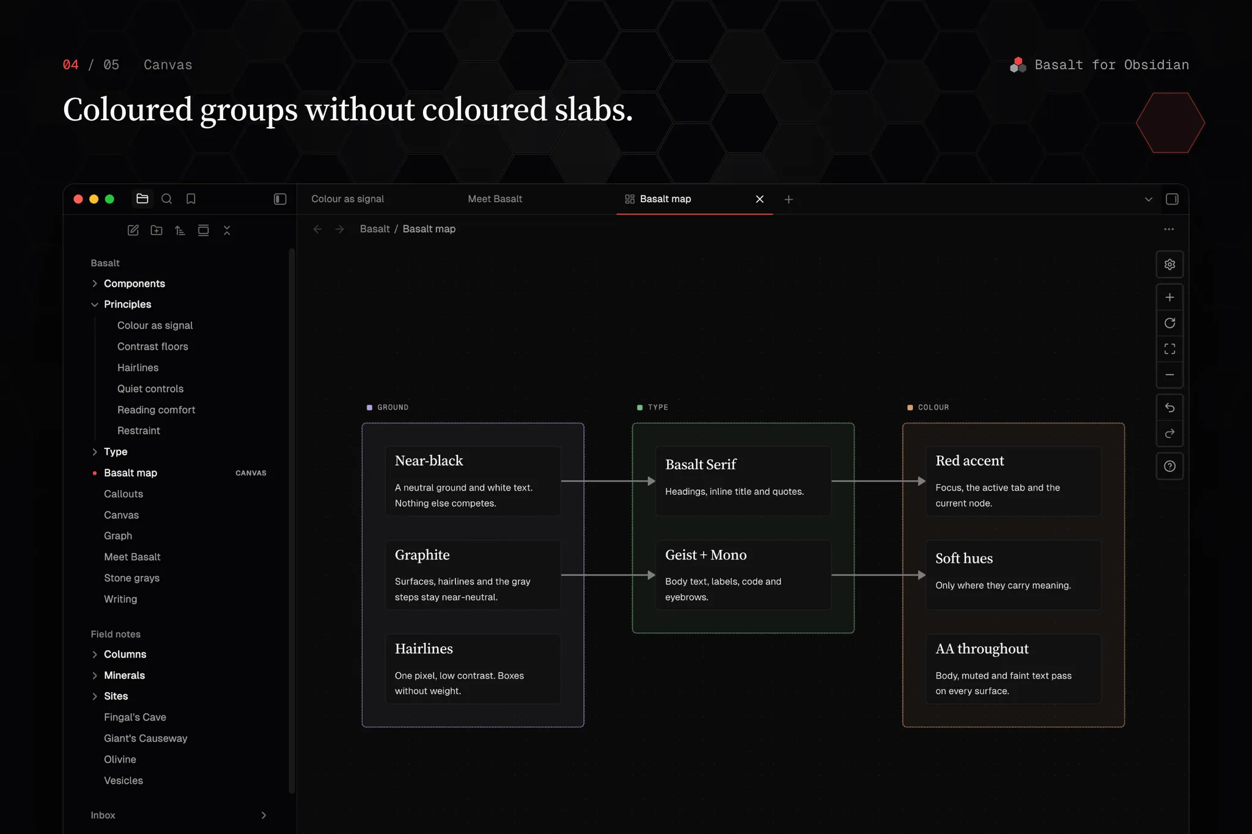
Task: Expand the Sites folder
Action: (95, 696)
